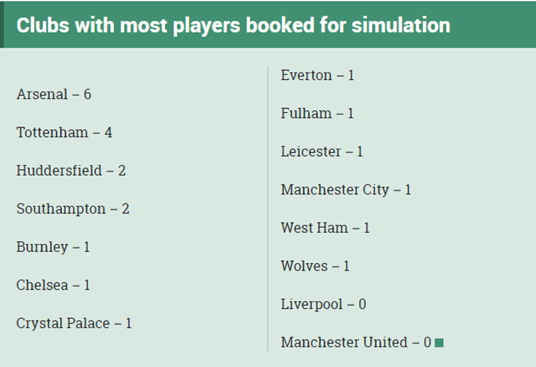The width and height of the screenshot is (536, 367).
Task: Click the Huddersfield – 2 entry
Action: [71, 171]
